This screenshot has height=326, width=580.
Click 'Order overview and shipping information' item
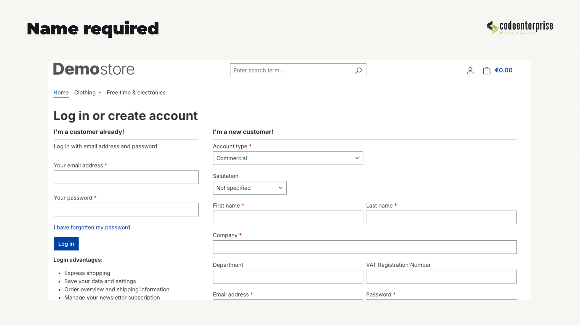pyautogui.click(x=117, y=289)
